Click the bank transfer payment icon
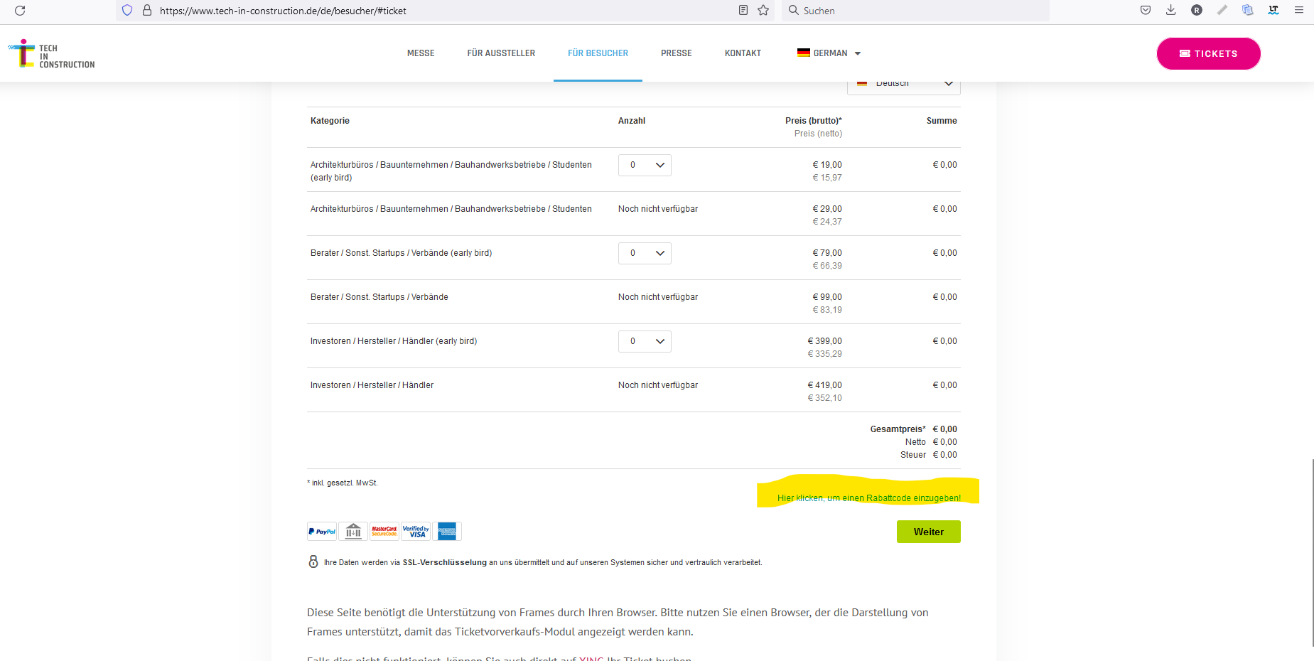Viewport: 1314px width, 661px height. (x=353, y=532)
